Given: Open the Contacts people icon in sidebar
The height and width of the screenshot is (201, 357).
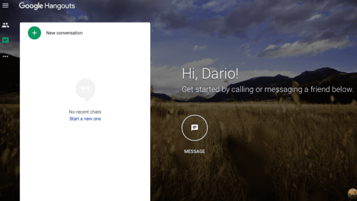Looking at the screenshot, I should pos(5,25).
